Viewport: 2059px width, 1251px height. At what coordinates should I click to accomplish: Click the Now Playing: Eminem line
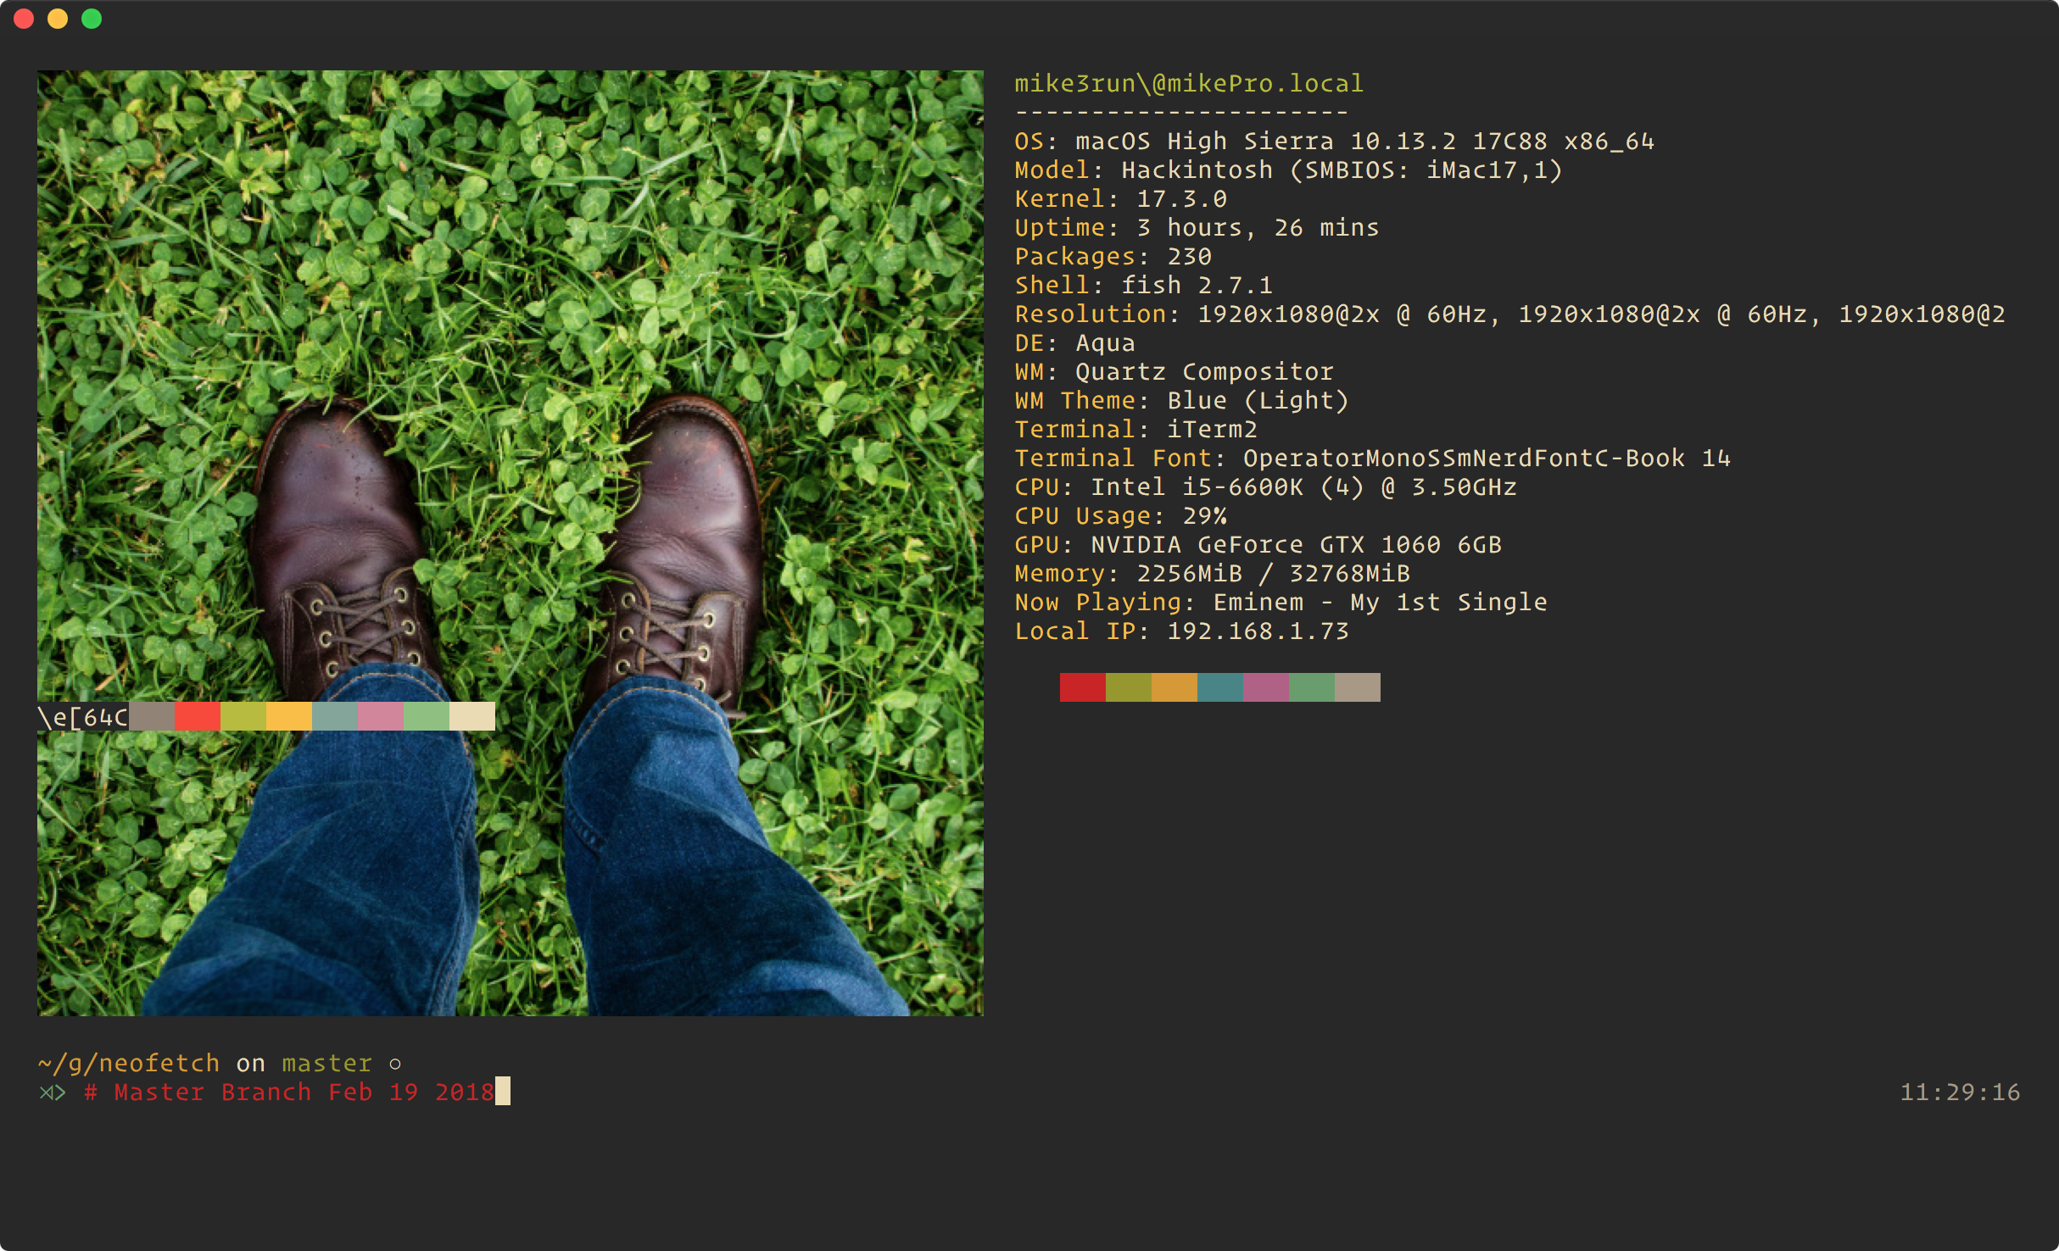tap(1281, 602)
